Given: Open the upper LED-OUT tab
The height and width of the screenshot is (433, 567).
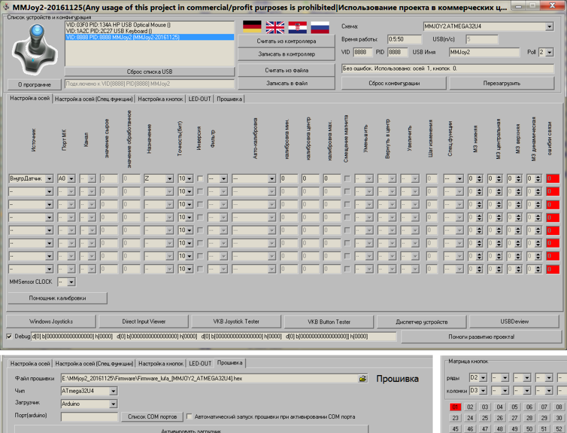Looking at the screenshot, I should 200,99.
